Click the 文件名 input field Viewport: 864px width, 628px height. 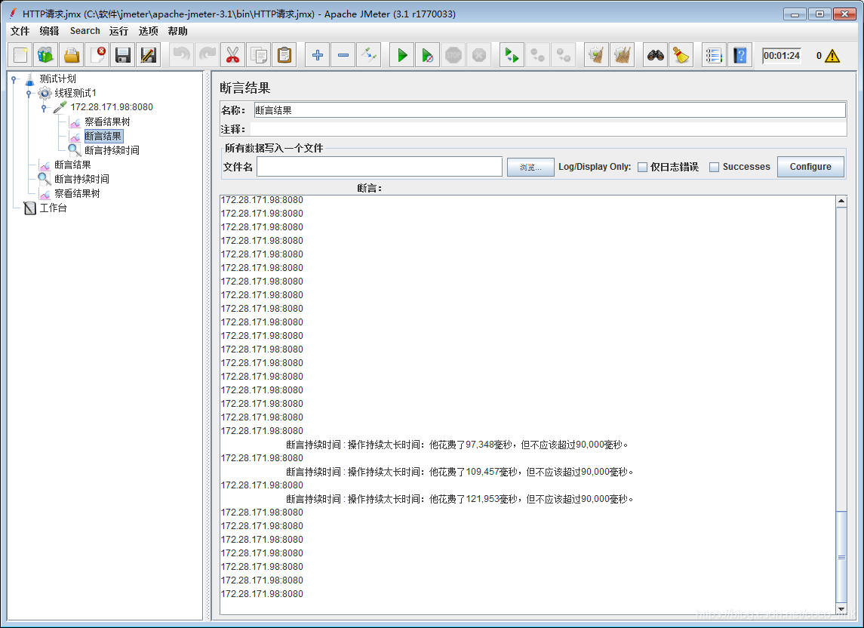(x=380, y=167)
